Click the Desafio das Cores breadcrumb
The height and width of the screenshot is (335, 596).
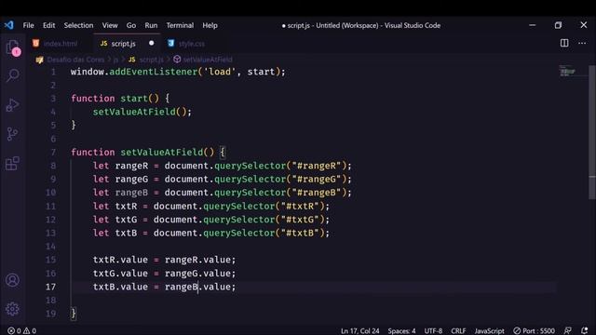(x=75, y=60)
